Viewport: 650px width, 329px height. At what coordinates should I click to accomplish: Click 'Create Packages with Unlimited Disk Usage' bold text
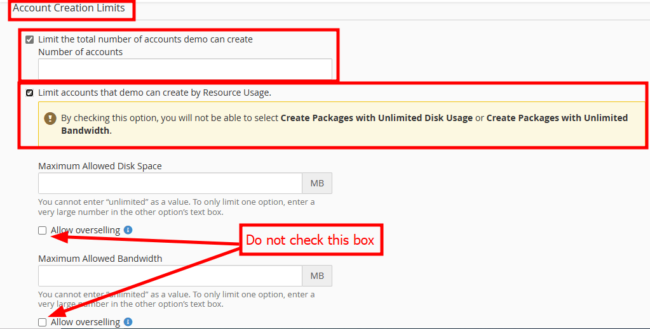pyautogui.click(x=376, y=118)
